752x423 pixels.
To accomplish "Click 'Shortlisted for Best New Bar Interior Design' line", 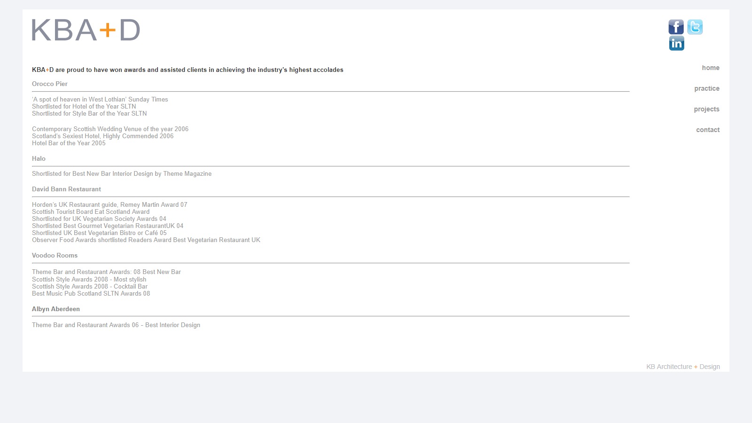I will coord(122,173).
